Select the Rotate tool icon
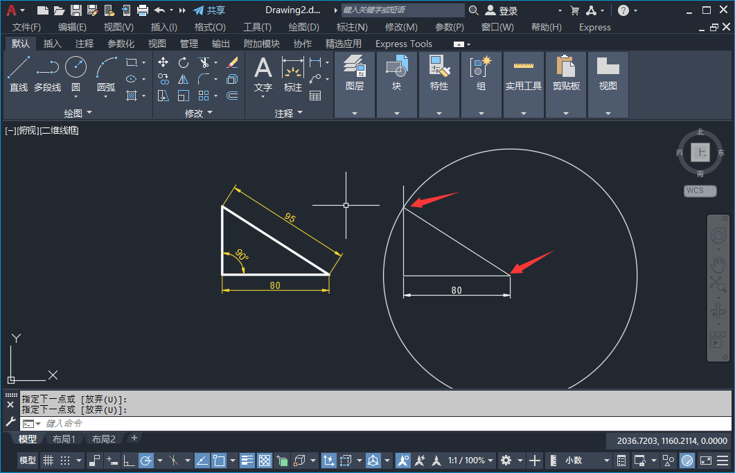This screenshot has width=735, height=473. tap(183, 62)
